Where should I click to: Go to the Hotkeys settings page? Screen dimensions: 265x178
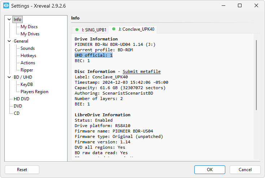coord(28,56)
